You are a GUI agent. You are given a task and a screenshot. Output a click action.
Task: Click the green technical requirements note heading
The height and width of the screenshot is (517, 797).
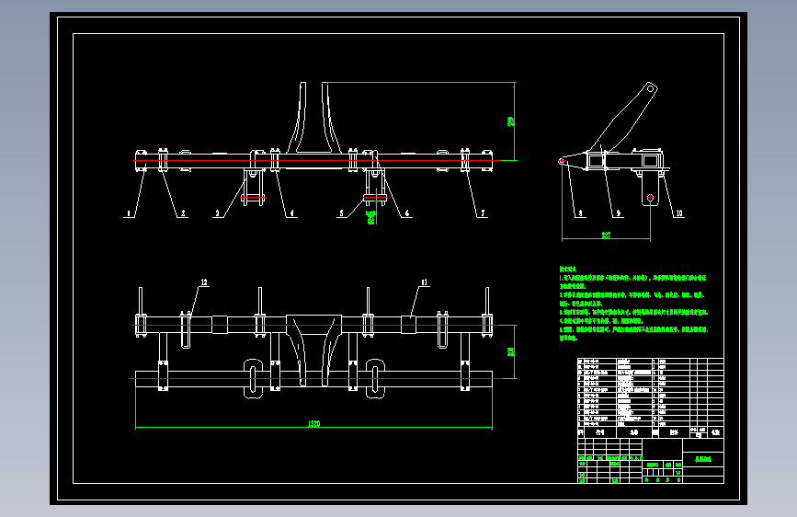coord(568,270)
